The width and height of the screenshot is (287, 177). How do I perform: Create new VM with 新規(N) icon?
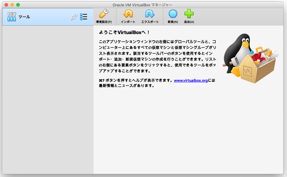pyautogui.click(x=173, y=14)
